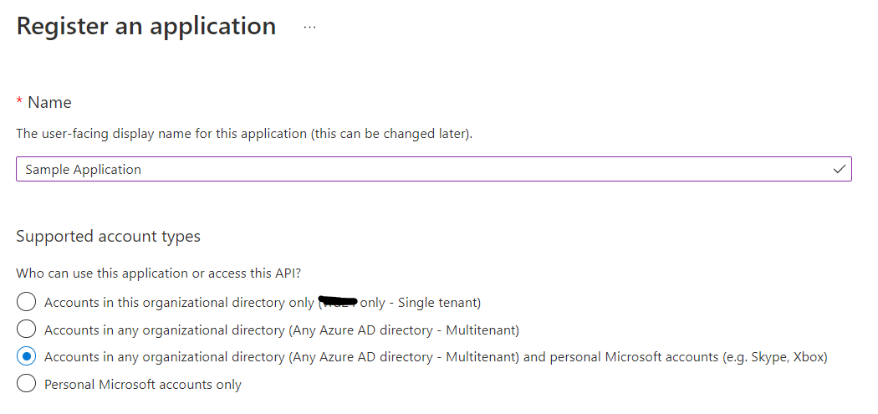
Task: Choose the multitenant-only Azure AD directory radio button
Action: (27, 330)
